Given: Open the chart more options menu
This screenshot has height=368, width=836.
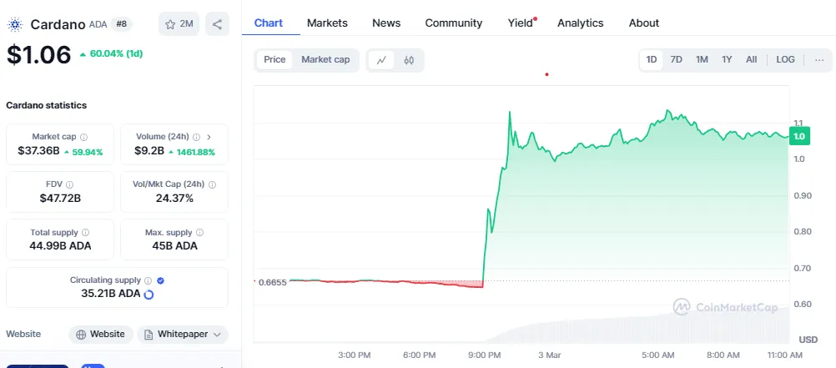Looking at the screenshot, I should [818, 59].
